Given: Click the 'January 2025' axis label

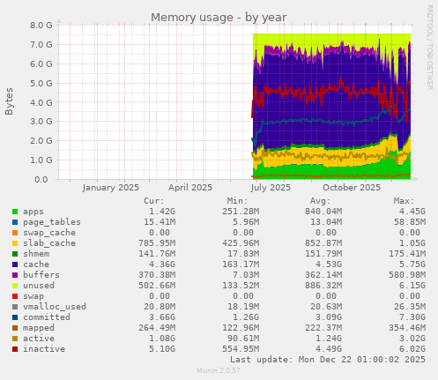Looking at the screenshot, I should 111,188.
